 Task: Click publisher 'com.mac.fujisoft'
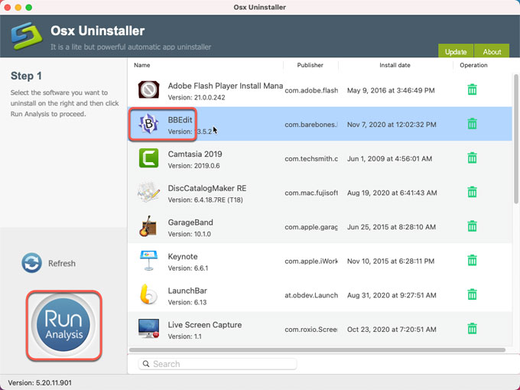click(x=311, y=193)
